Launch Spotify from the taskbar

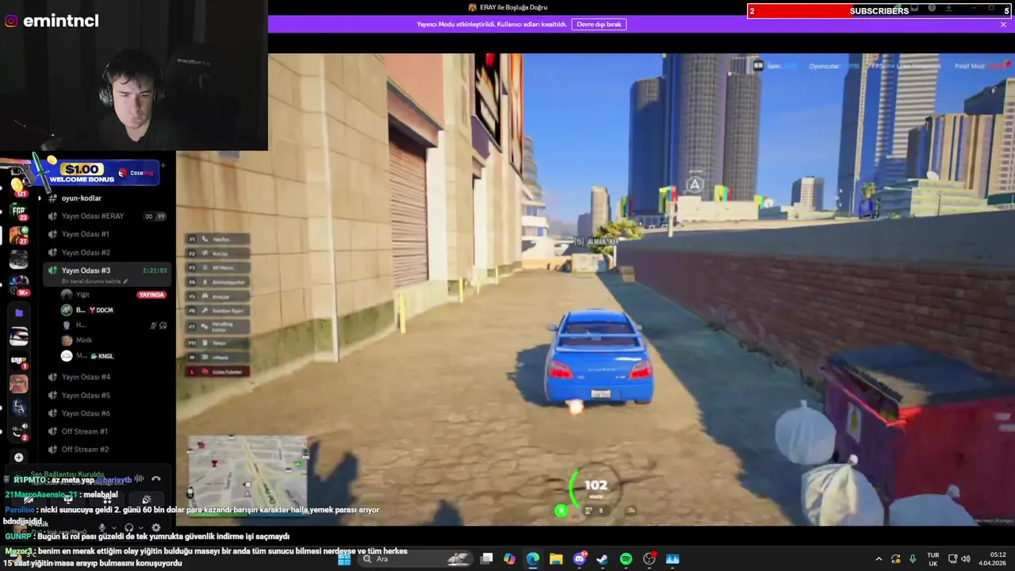[626, 559]
